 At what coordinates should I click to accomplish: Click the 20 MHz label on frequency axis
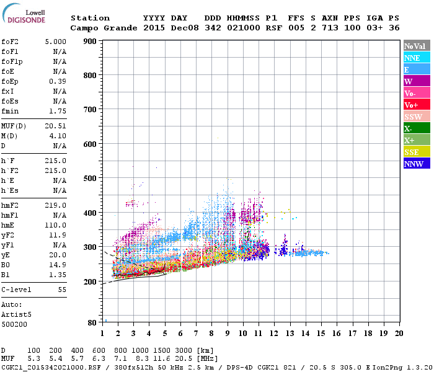pos(399,334)
